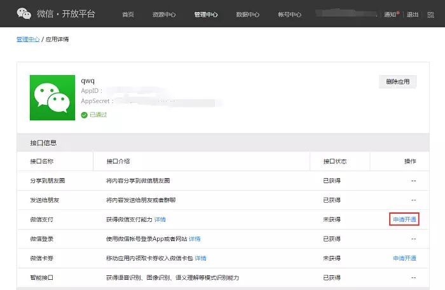Click 接口状态 column header
The height and width of the screenshot is (290, 445).
pos(335,162)
